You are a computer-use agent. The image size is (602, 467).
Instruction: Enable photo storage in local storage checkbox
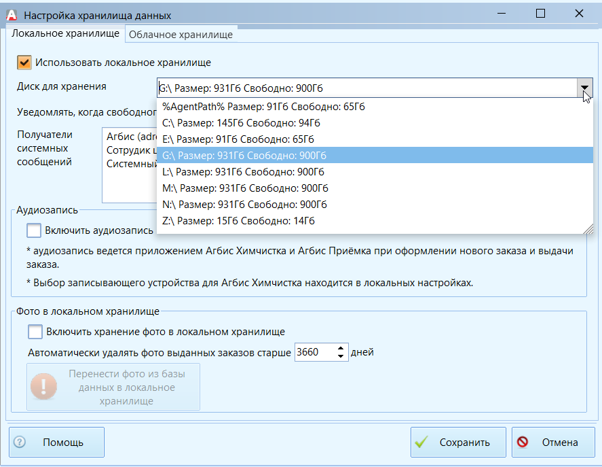point(35,332)
